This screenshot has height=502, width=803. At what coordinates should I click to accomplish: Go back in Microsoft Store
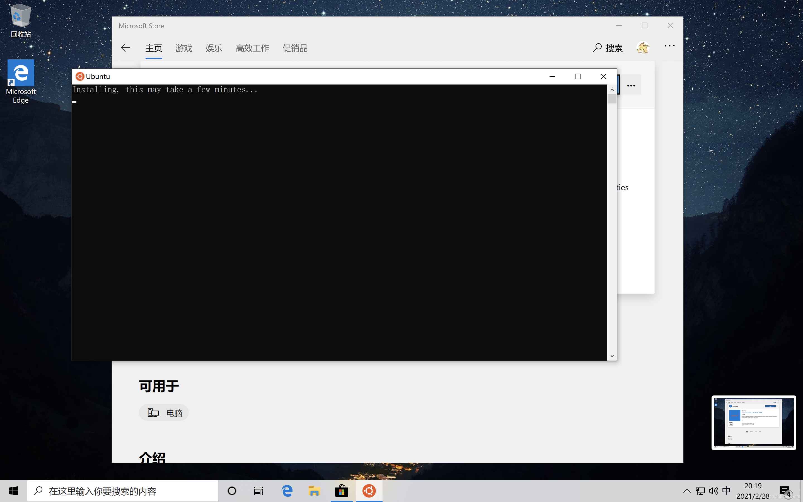pos(125,48)
